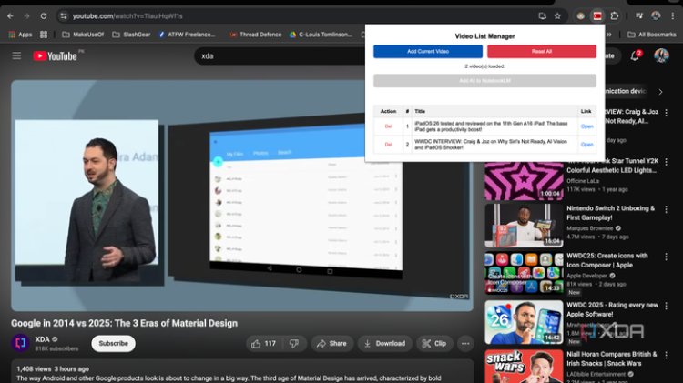Click the browser forward arrow

point(27,16)
